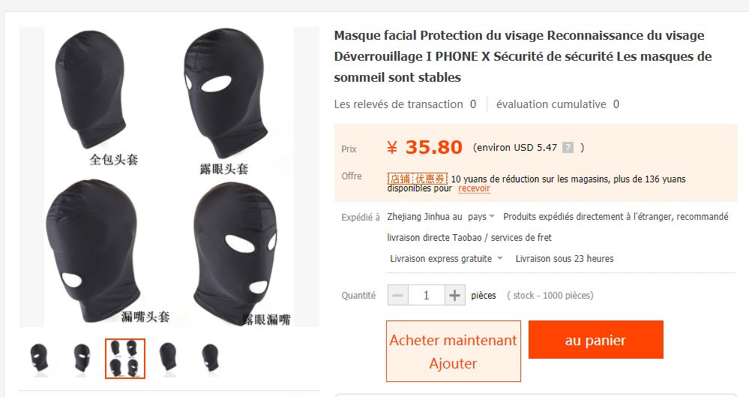Select the first mask thumbnail
This screenshot has height=397, width=749.
(39, 358)
